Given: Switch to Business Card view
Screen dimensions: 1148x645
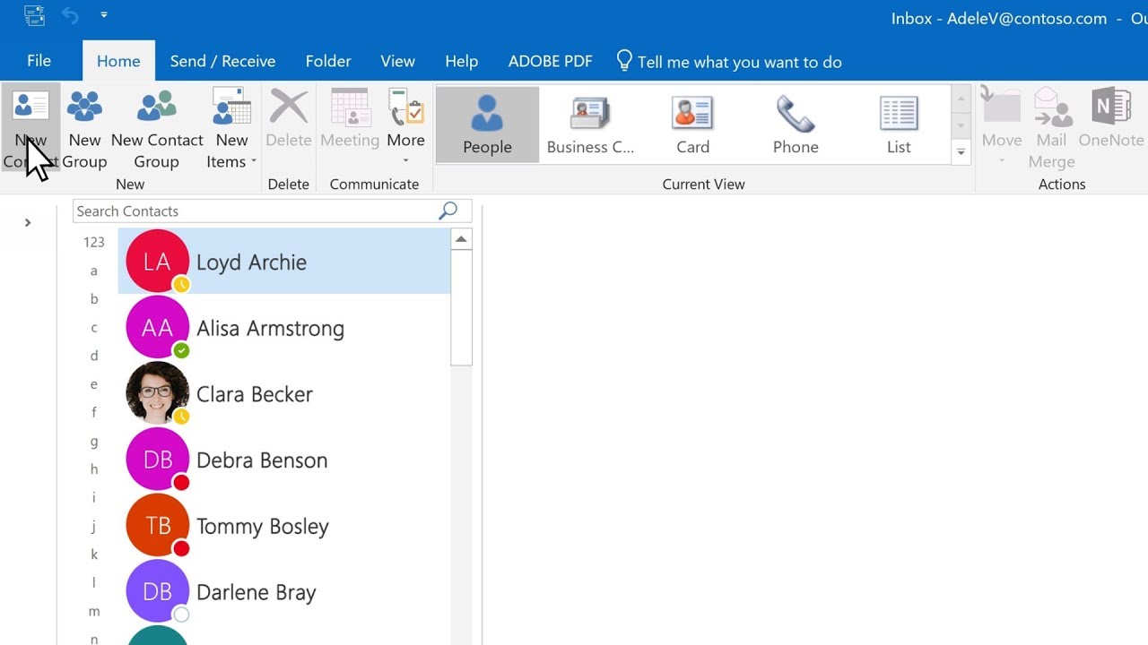Looking at the screenshot, I should [590, 125].
